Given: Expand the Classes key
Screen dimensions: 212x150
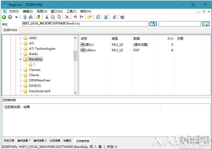Looking at the screenshot, I should (x=21, y=70).
